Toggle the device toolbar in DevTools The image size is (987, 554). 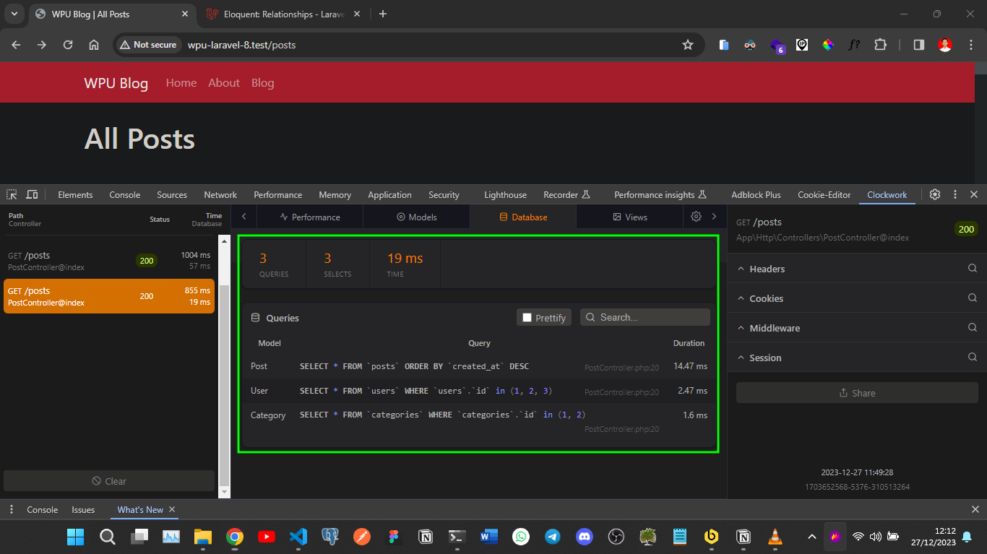pos(32,194)
